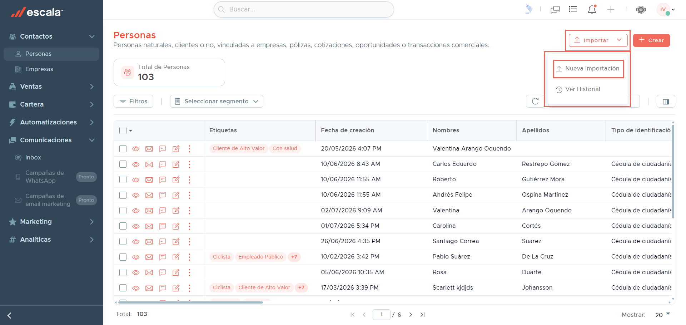Edit the Santiago Correa record
Screen dimensions: 686x325
(176, 242)
